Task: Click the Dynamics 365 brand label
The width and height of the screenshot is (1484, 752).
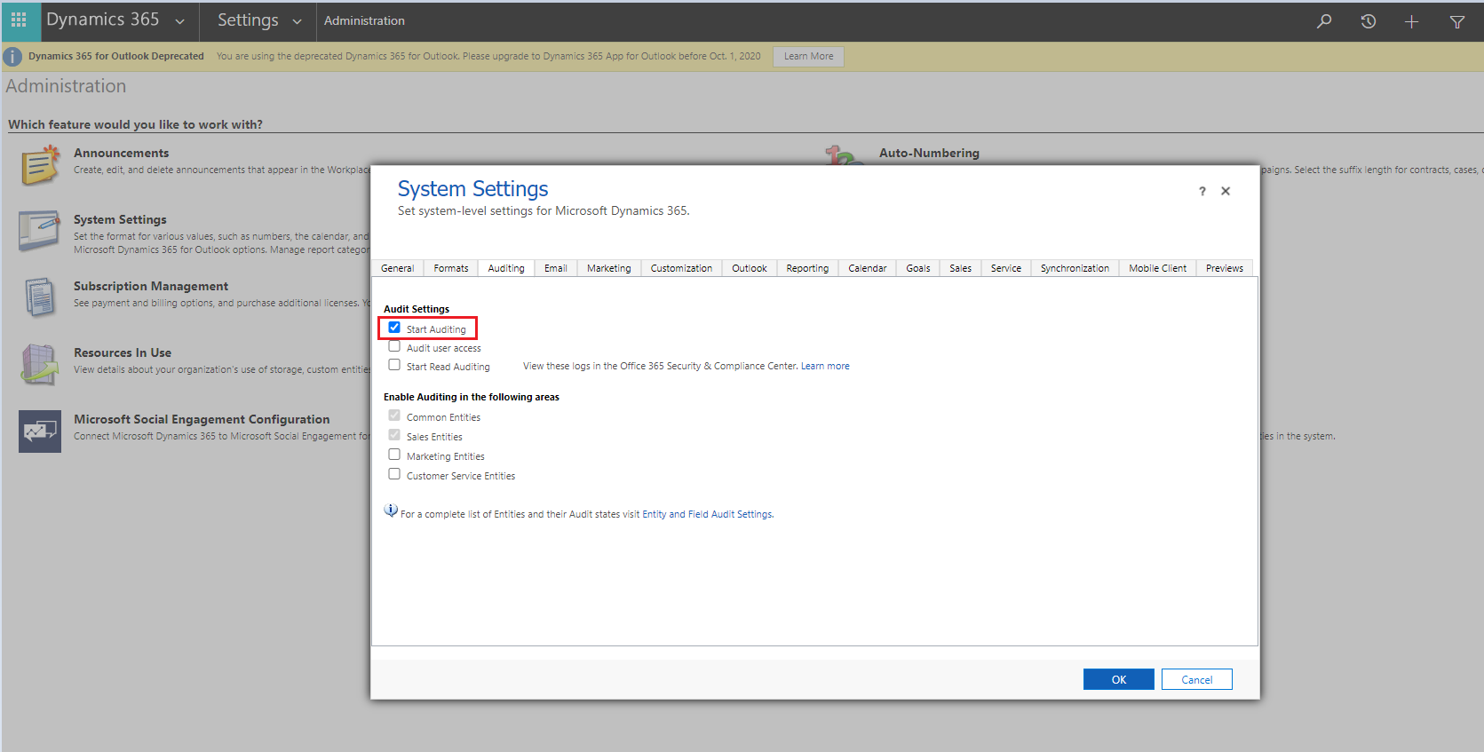Action: point(103,20)
